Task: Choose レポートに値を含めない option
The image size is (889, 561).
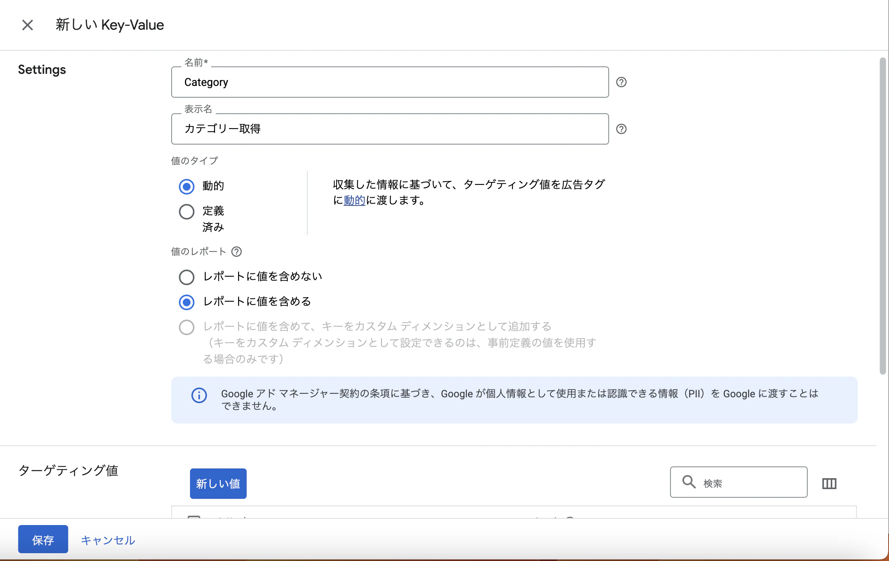Action: pyautogui.click(x=186, y=277)
